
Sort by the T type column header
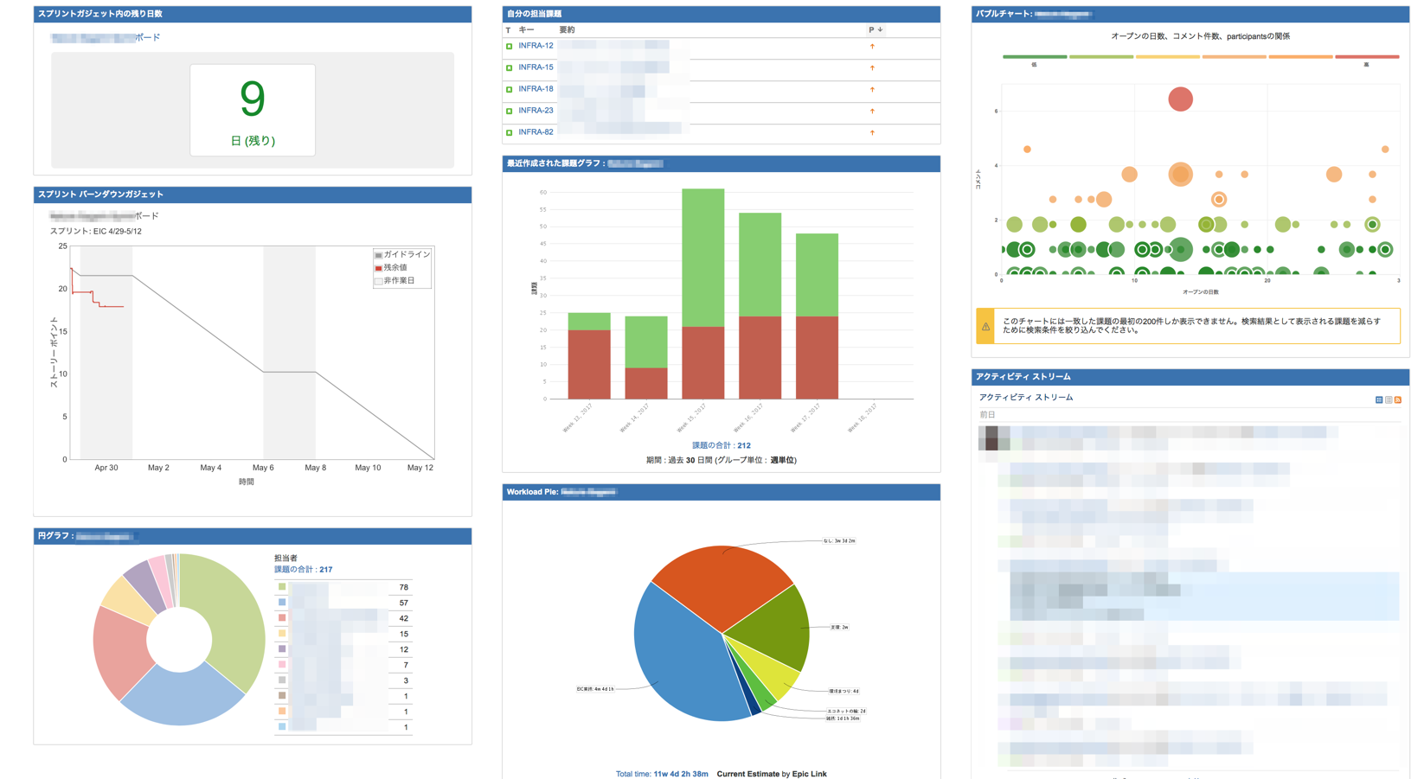(x=509, y=29)
